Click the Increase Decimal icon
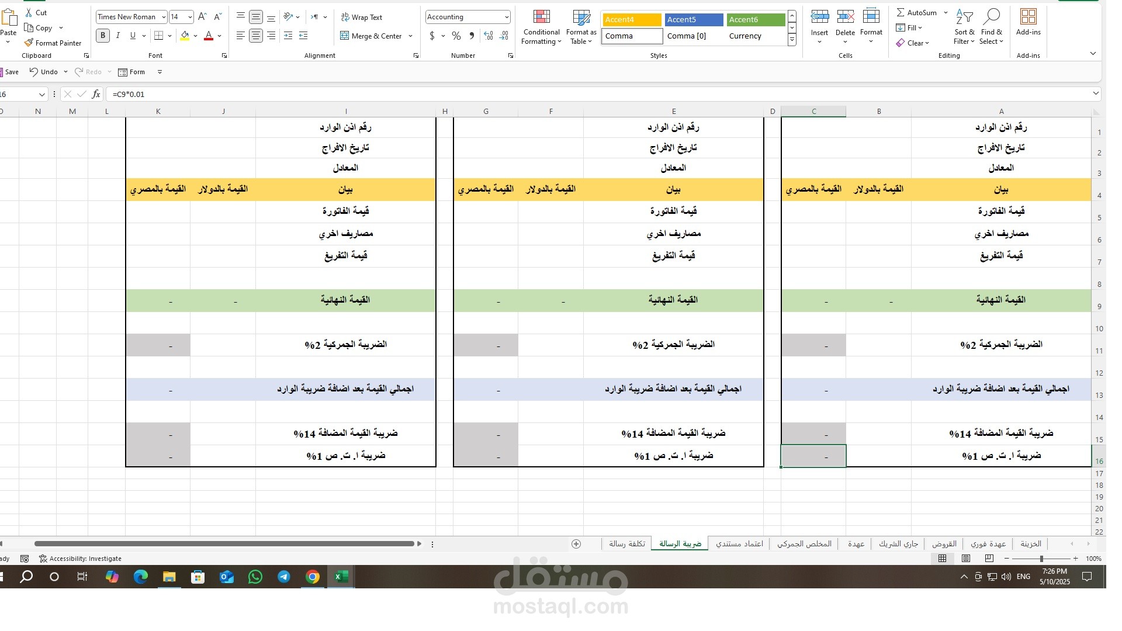The width and height of the screenshot is (1122, 631). 489,36
